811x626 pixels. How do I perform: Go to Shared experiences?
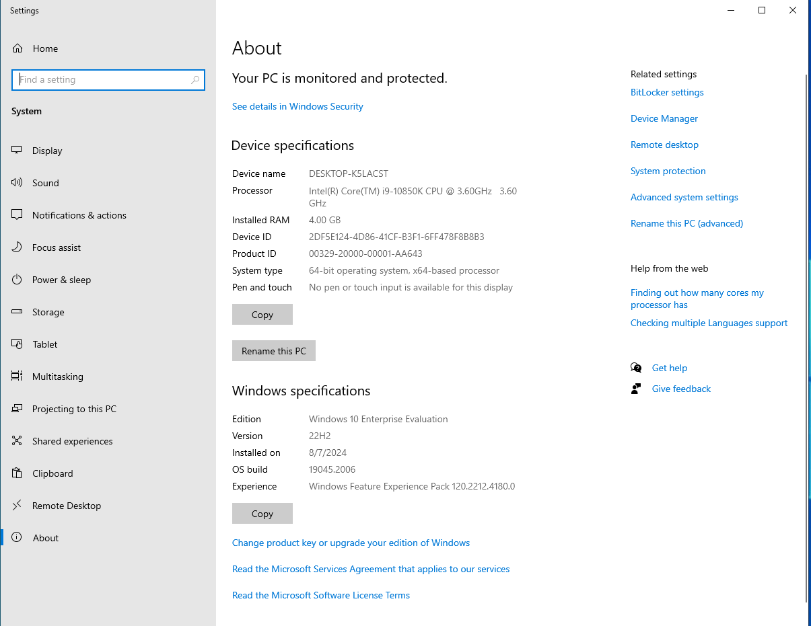pos(108,441)
